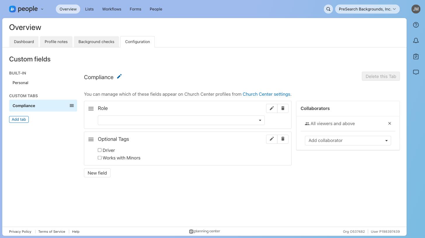Click the Overview page heading
This screenshot has height=238, width=425.
coord(25,27)
